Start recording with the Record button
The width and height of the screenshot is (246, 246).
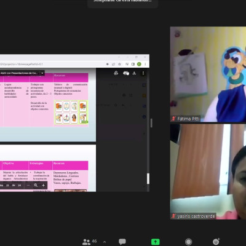point(188,242)
